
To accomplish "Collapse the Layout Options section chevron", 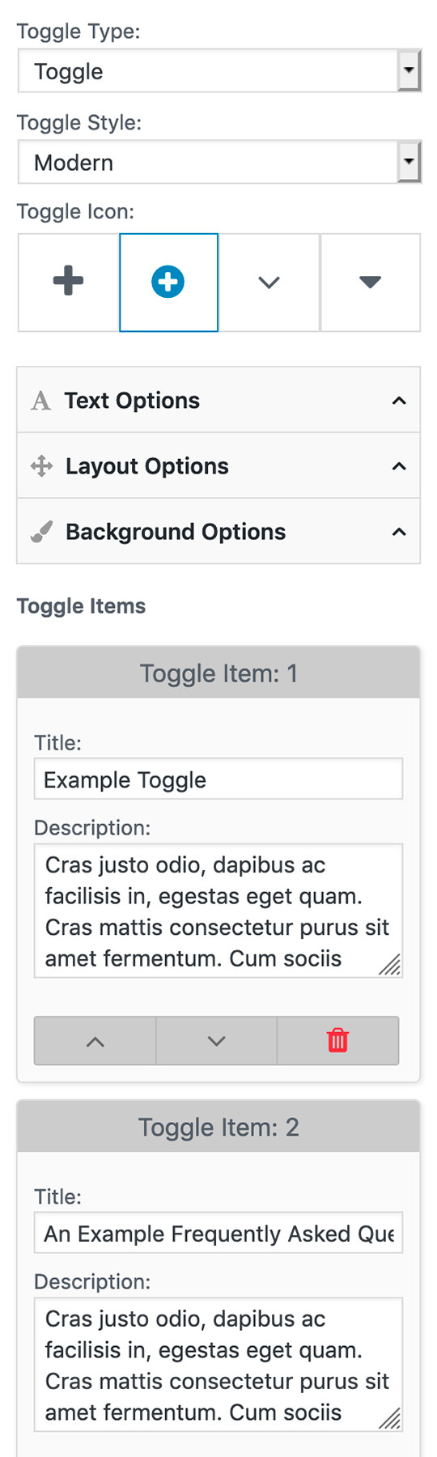I will 399,466.
